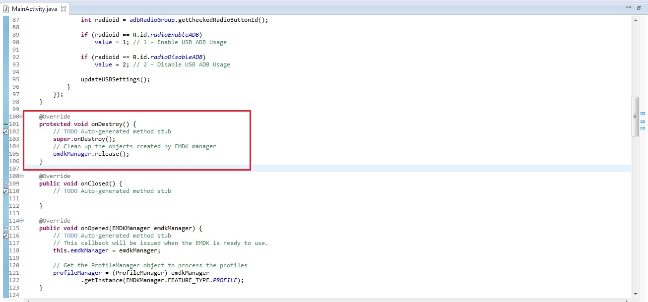This screenshot has width=648, height=302.
Task: Click the vertical scrollbar thumb
Action: tap(635, 116)
